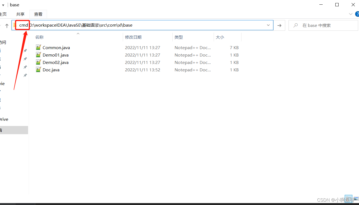
Task: Click Doc.java's 1 KB size cell
Action: pyautogui.click(x=234, y=70)
